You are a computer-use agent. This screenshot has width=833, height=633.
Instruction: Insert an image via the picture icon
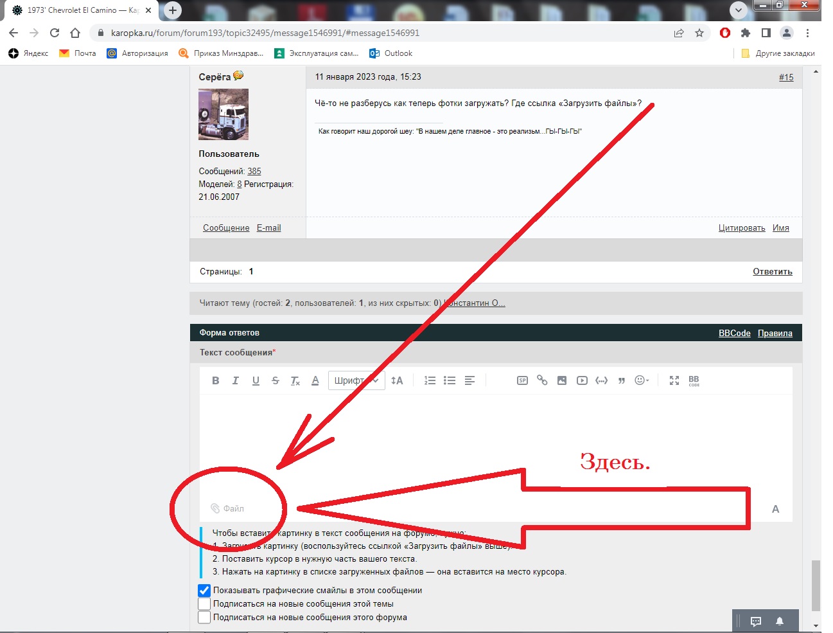[x=562, y=380]
